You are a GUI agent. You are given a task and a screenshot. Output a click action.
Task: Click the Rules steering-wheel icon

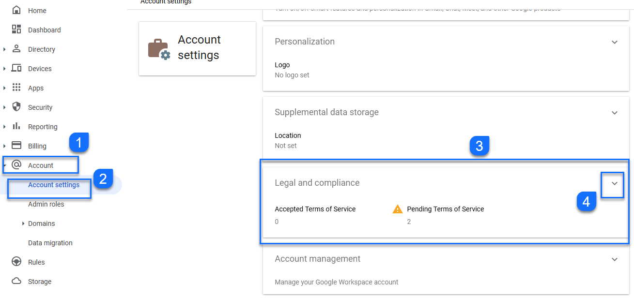click(16, 262)
